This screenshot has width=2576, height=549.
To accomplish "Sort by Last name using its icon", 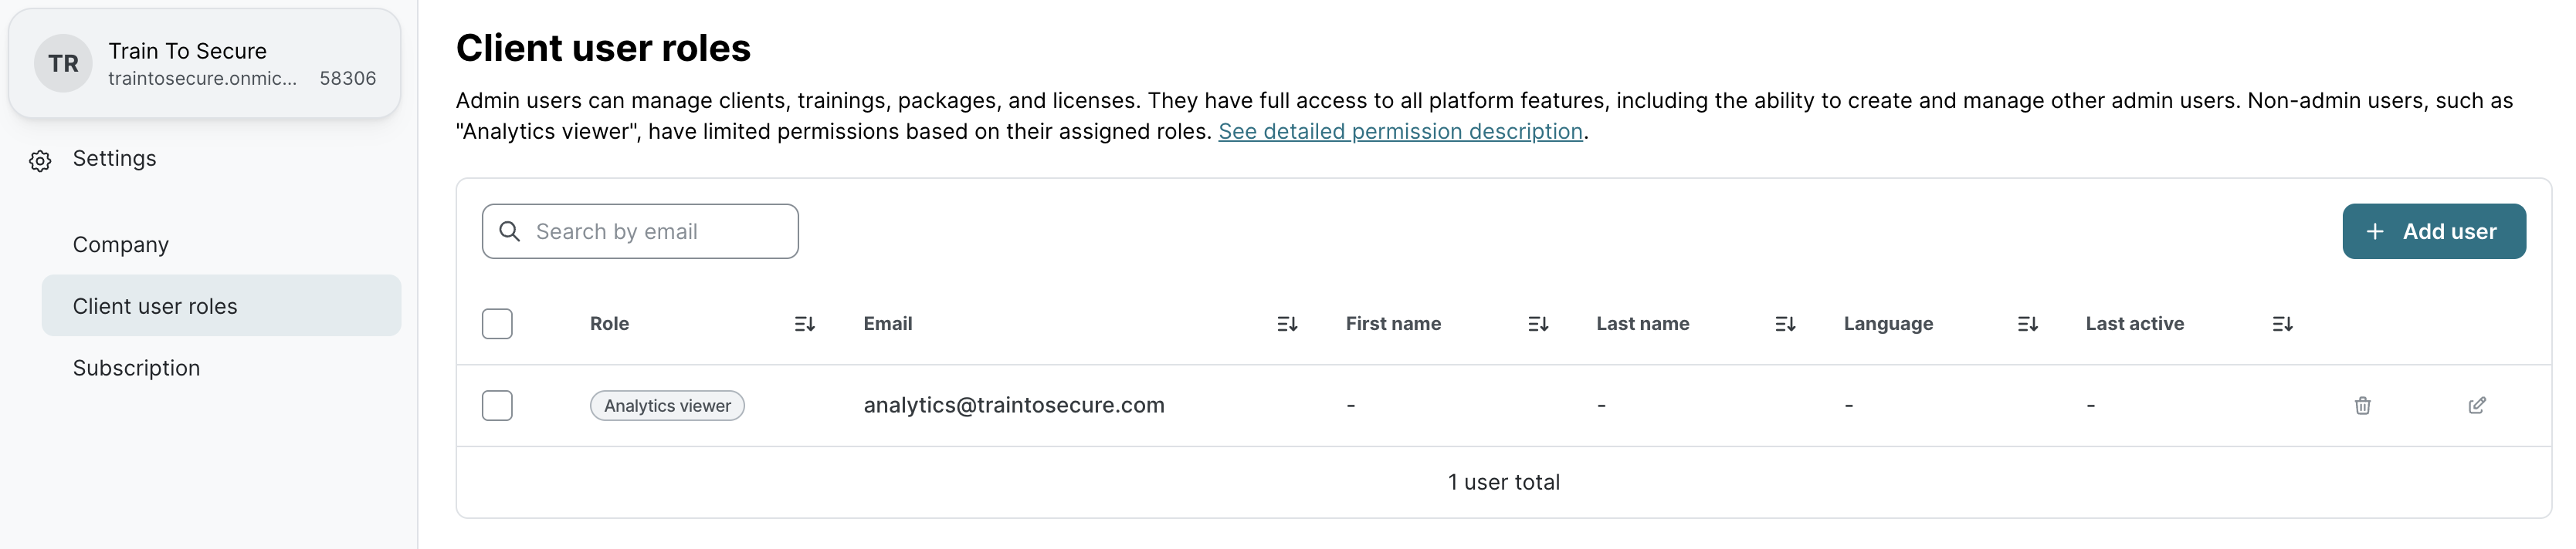I will pos(1784,325).
